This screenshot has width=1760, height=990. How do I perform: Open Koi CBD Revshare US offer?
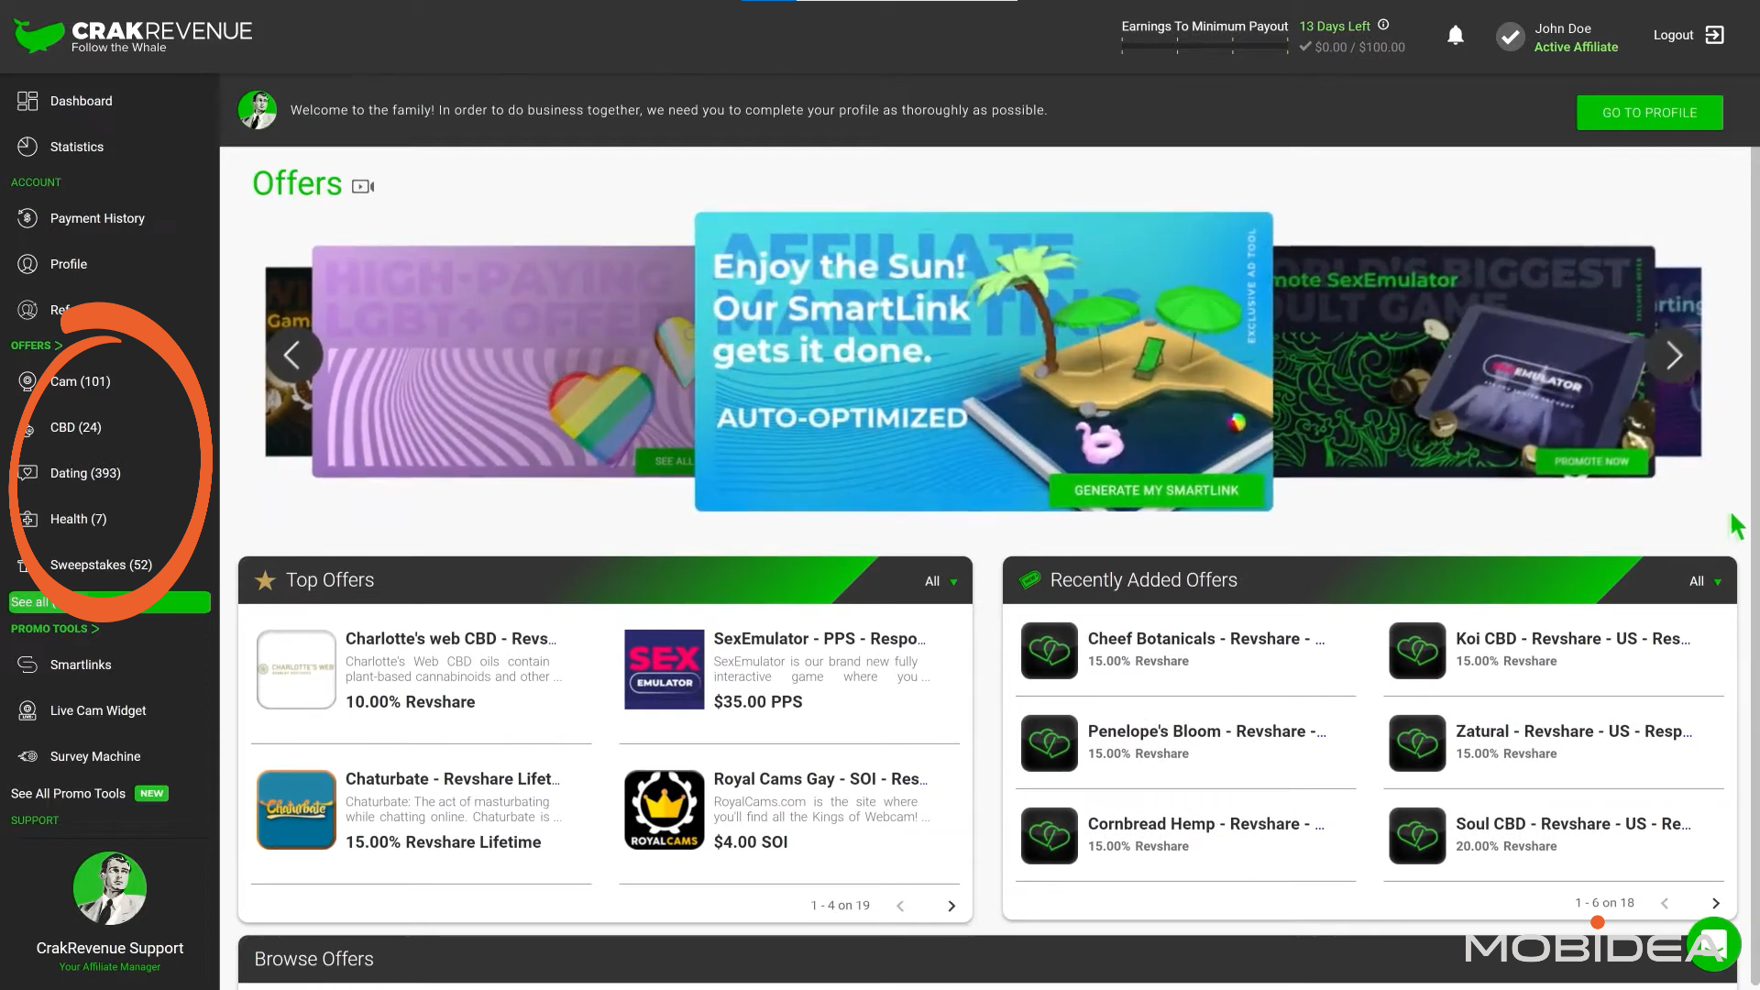pos(1573,639)
